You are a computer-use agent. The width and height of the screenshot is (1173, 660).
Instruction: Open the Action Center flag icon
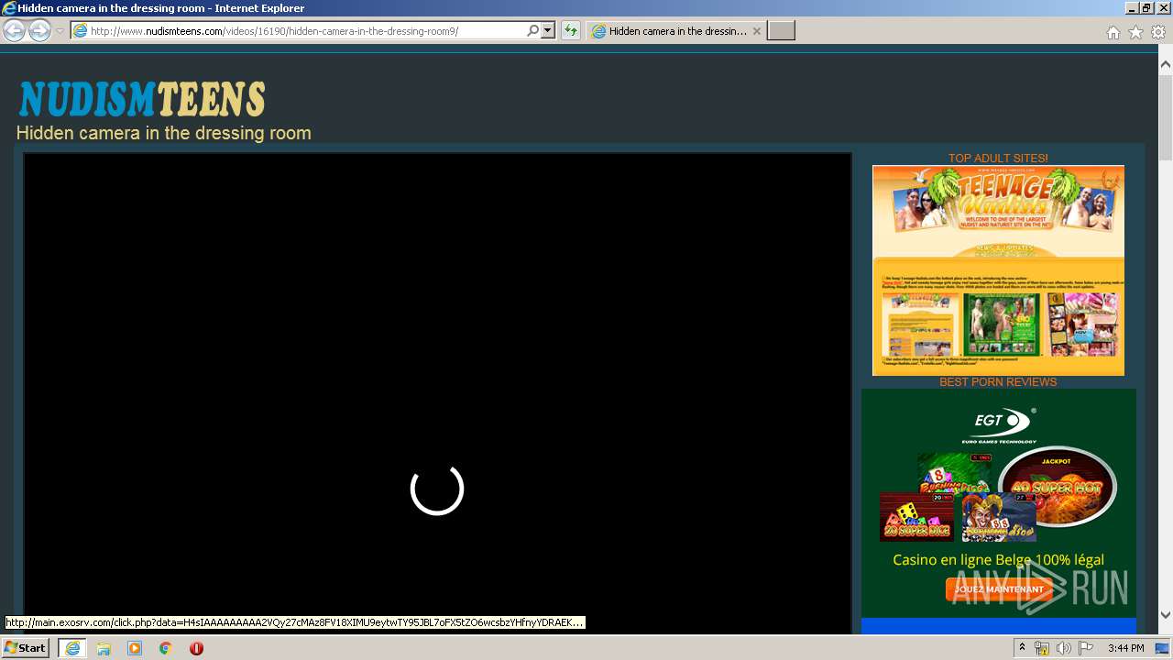pyautogui.click(x=1086, y=648)
